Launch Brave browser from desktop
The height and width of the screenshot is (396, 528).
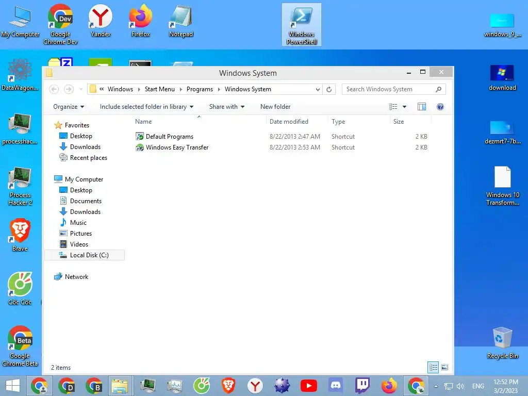[20, 235]
